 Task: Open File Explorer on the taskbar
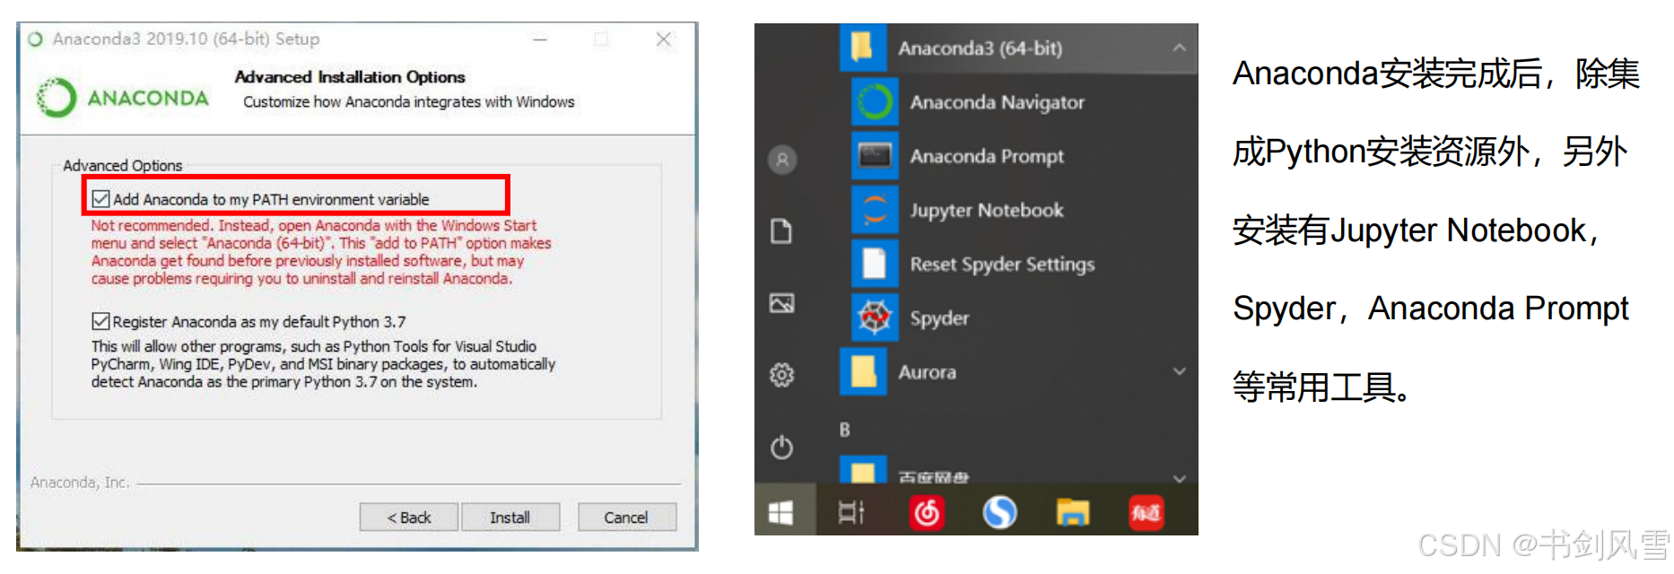point(1072,512)
